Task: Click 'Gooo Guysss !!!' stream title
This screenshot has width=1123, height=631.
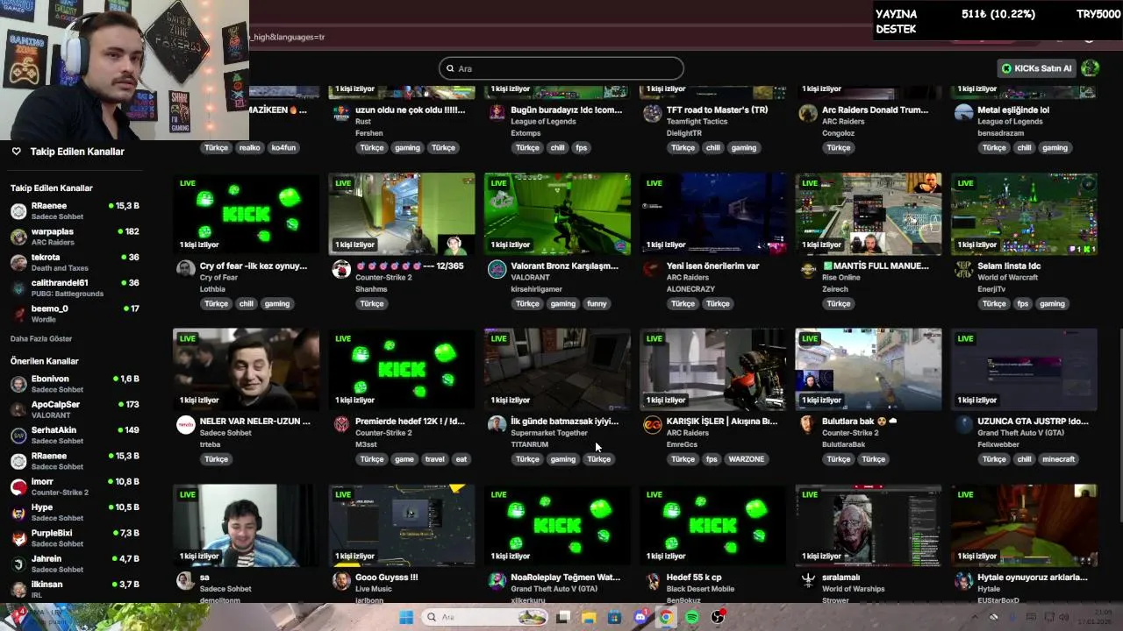Action: pyautogui.click(x=386, y=578)
